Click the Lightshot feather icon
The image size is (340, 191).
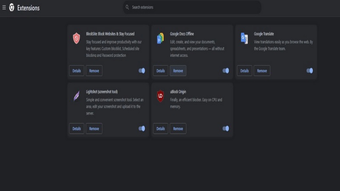coord(76,96)
